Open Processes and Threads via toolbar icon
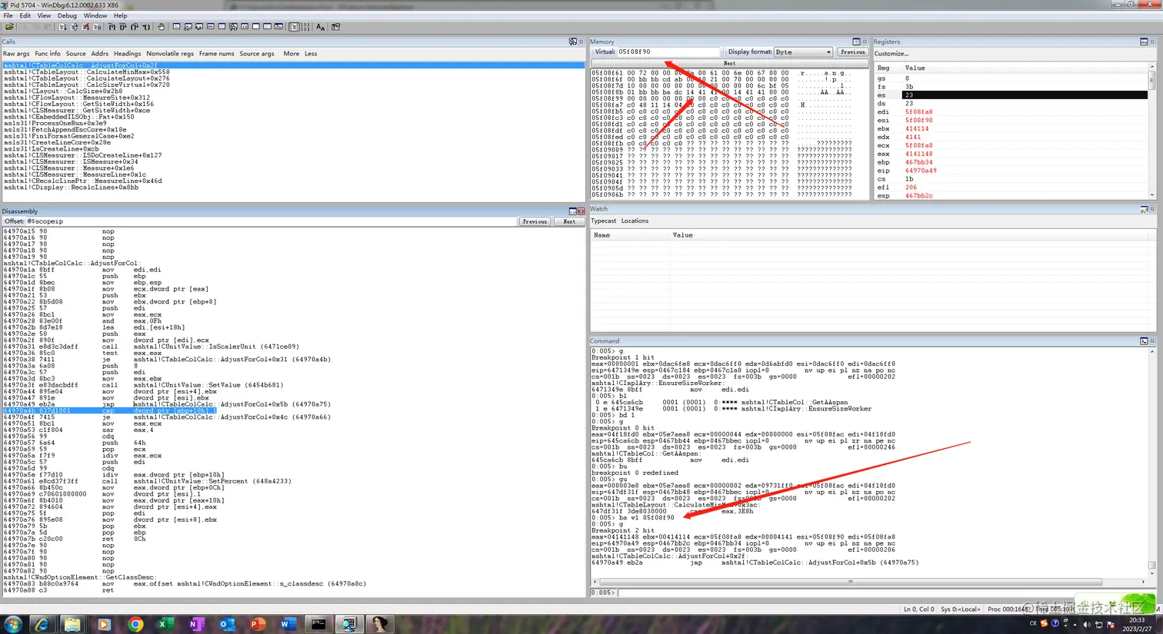 pyautogui.click(x=267, y=27)
